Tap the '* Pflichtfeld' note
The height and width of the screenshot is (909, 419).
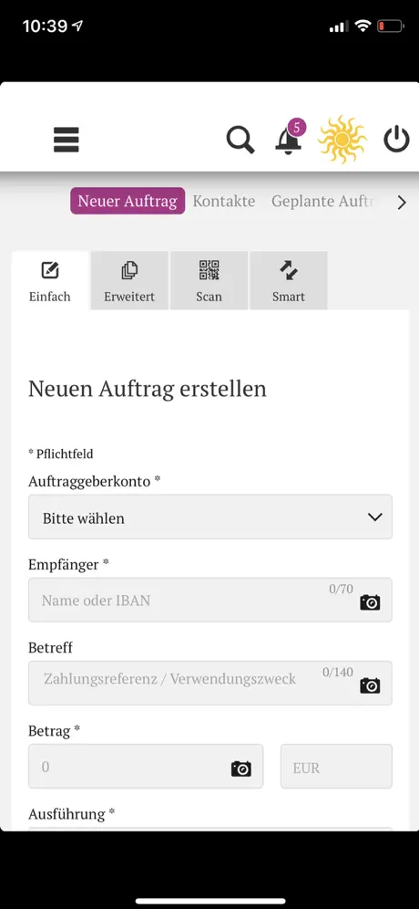pyautogui.click(x=61, y=454)
